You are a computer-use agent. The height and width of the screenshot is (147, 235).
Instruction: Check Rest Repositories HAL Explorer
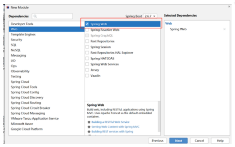87,53
